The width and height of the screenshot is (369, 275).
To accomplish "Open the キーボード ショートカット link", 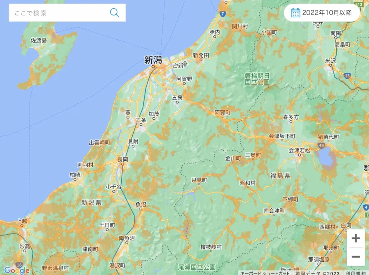I will click(x=265, y=273).
